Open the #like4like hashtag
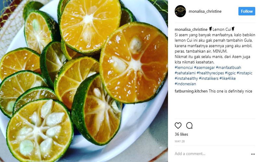Viewport: 260px width, 162px height. pyautogui.click(x=227, y=78)
